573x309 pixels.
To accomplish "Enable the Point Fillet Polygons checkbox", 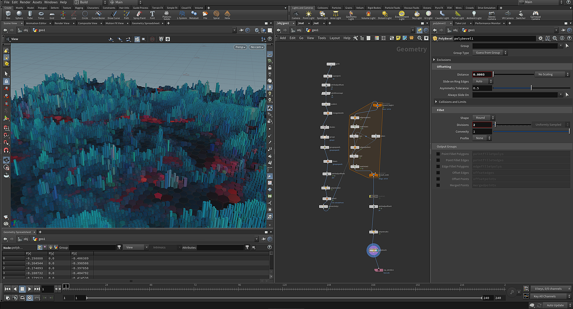I will click(x=438, y=154).
